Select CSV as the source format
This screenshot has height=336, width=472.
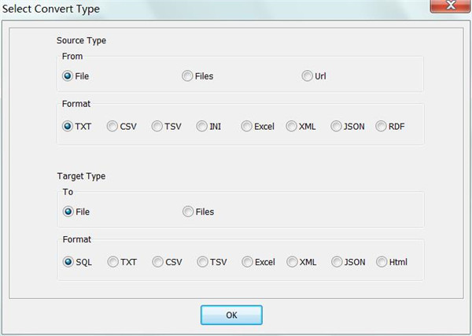[112, 126]
